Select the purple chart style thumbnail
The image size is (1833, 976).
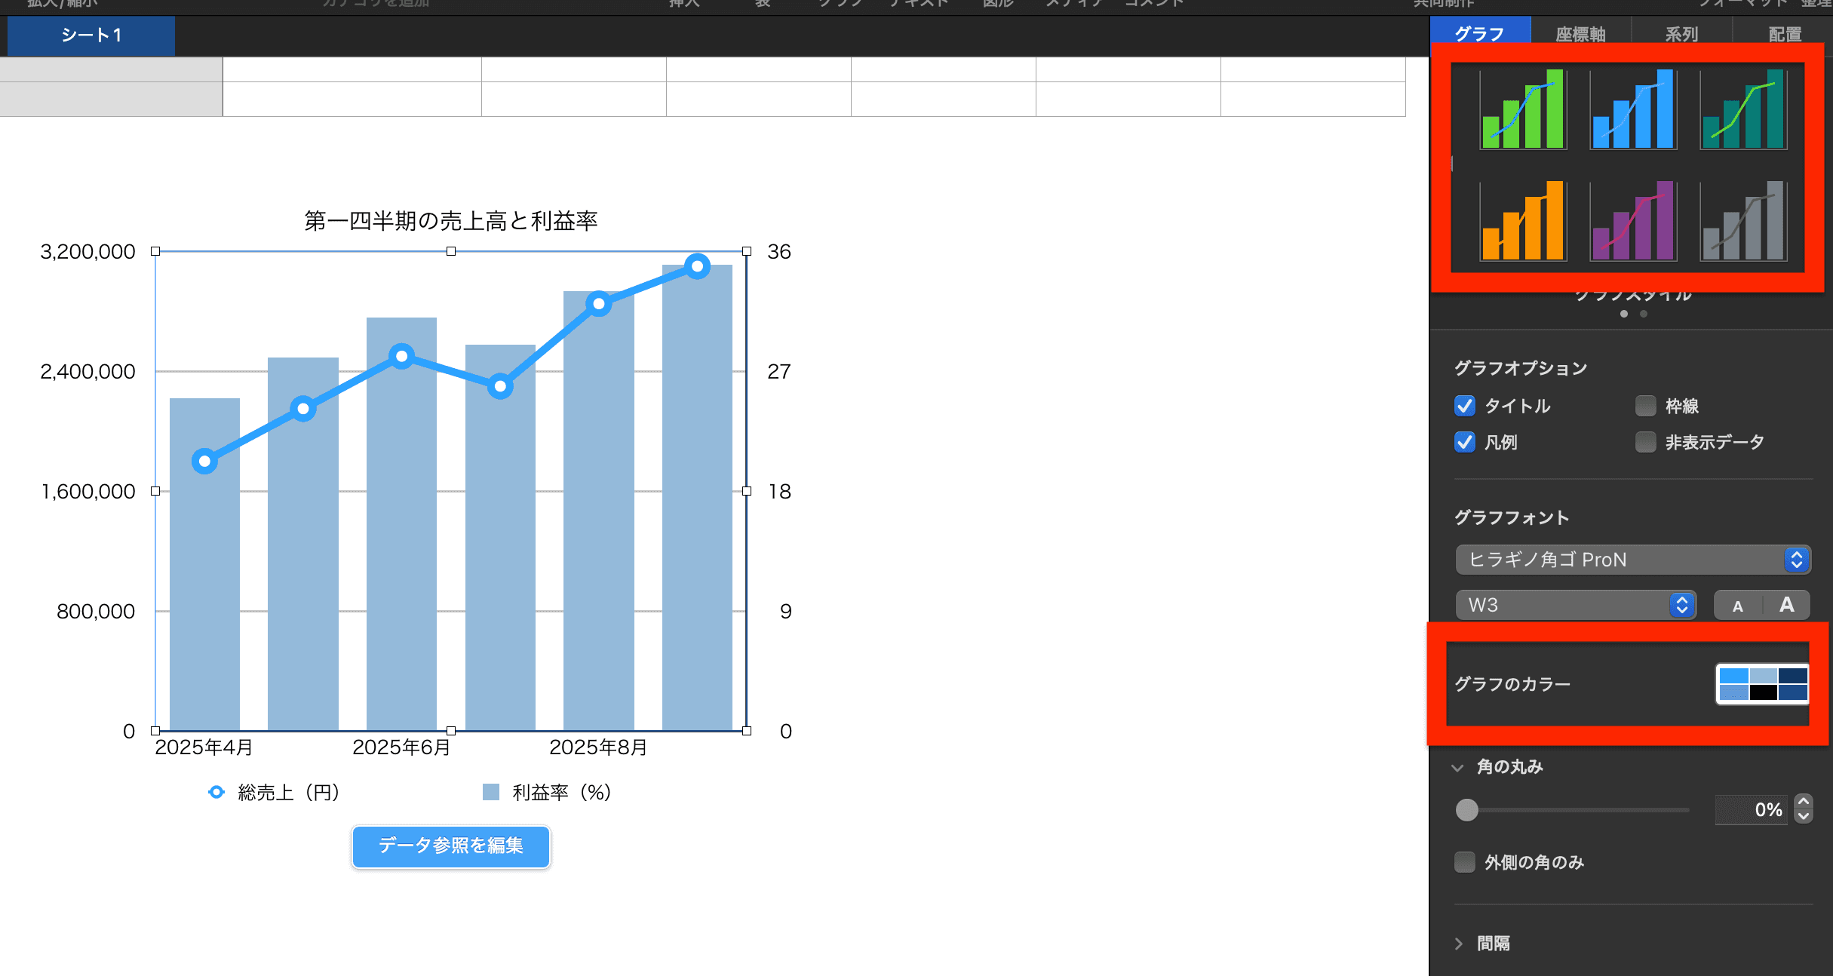point(1632,221)
